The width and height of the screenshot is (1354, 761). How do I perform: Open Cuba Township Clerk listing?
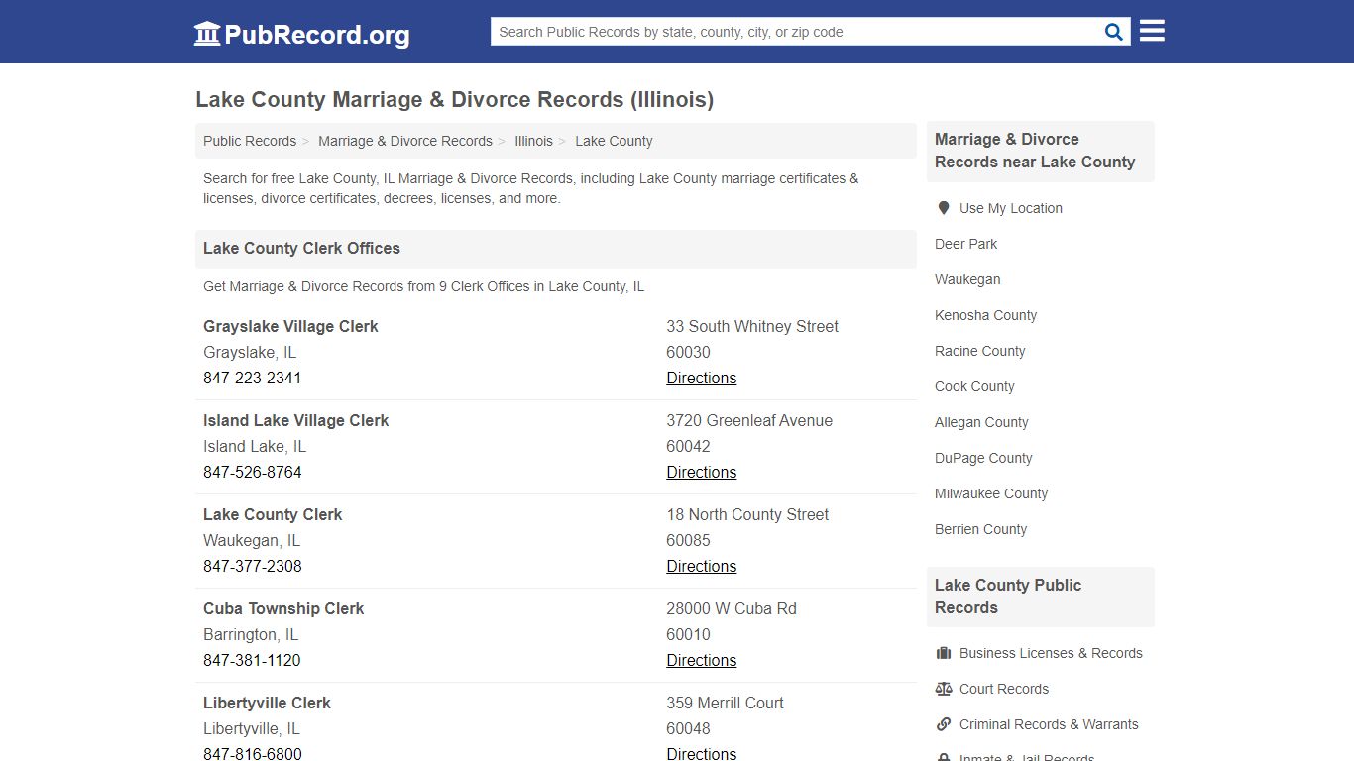(x=283, y=608)
